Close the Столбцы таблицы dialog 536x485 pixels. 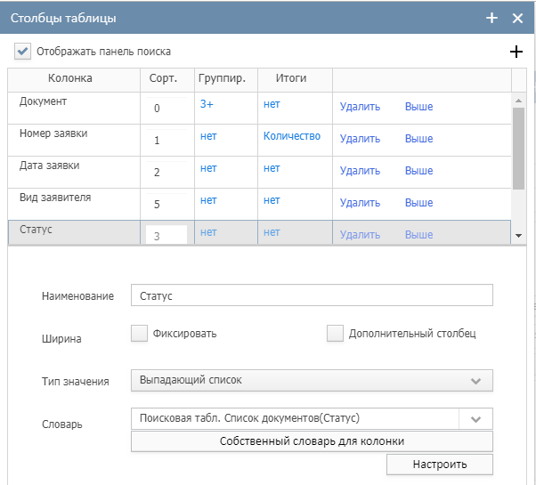(517, 18)
